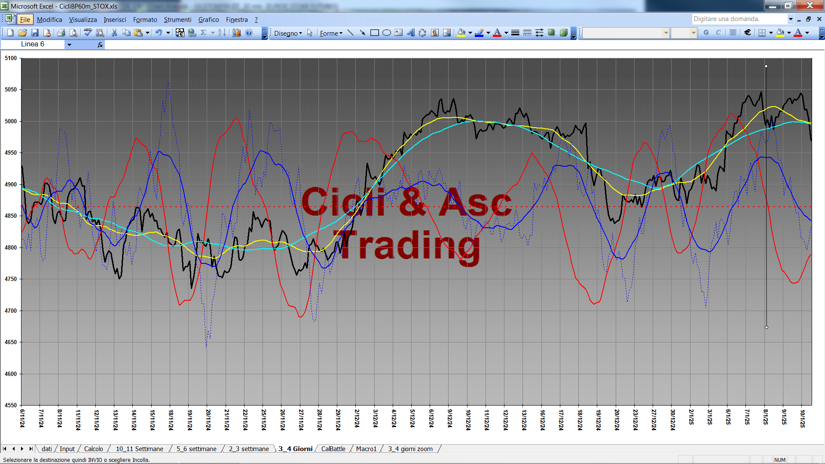Viewport: 825px width, 464px height.
Task: Open the Research binoculars tool
Action: point(100,33)
